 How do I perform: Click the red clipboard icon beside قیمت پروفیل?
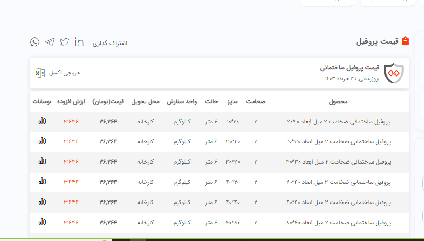405,41
